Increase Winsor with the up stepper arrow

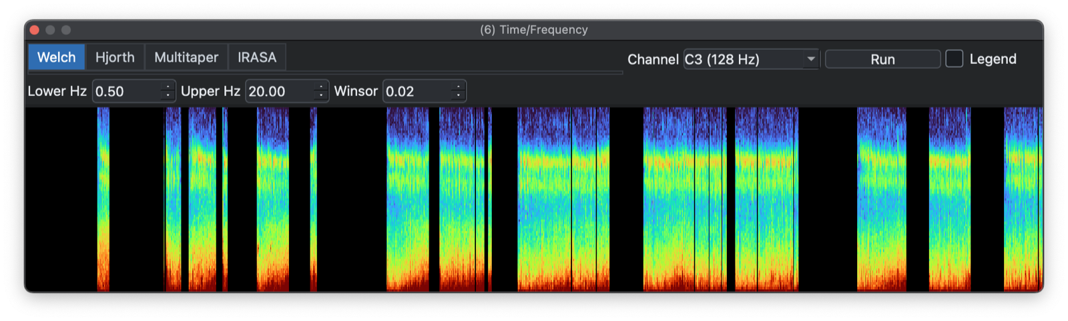[459, 87]
